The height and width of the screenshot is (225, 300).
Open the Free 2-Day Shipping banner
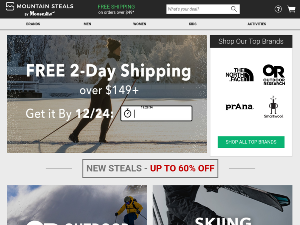107,94
